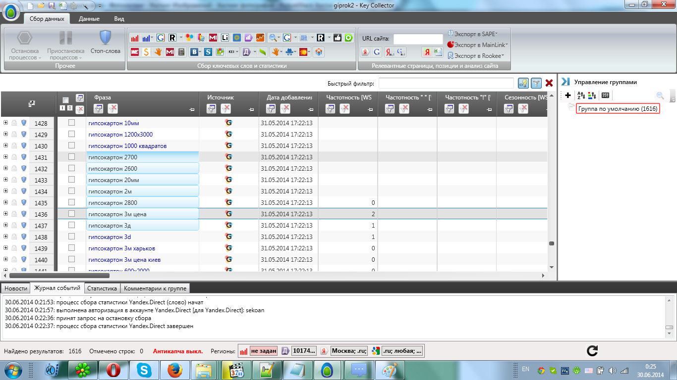Click the red X clear quick filter icon
Image resolution: width=677 pixels, height=380 pixels.
pos(549,83)
